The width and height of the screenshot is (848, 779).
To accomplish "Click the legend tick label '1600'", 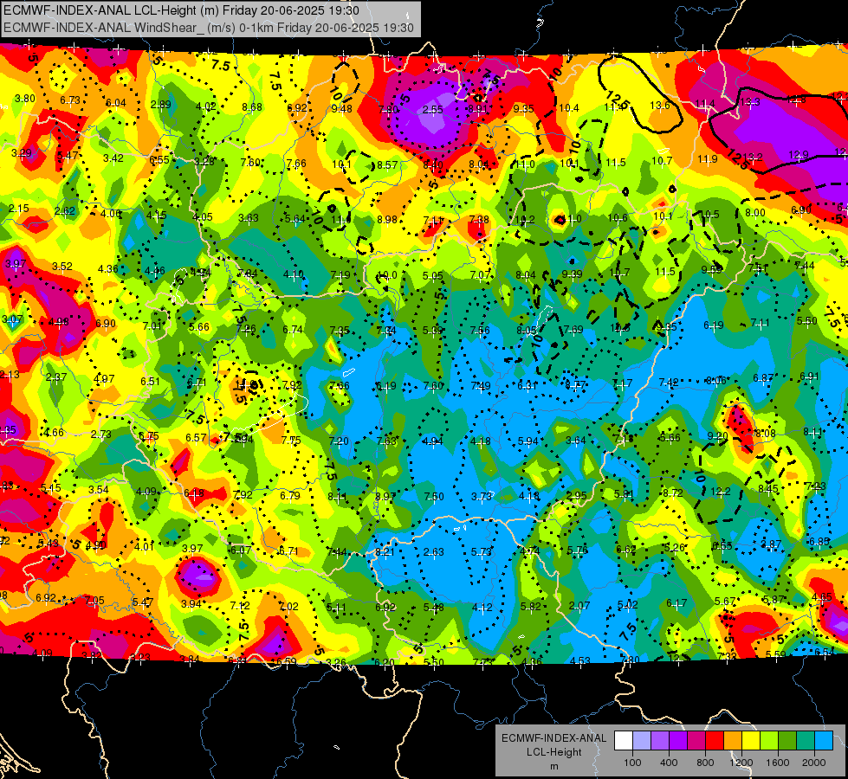I will click(x=778, y=763).
